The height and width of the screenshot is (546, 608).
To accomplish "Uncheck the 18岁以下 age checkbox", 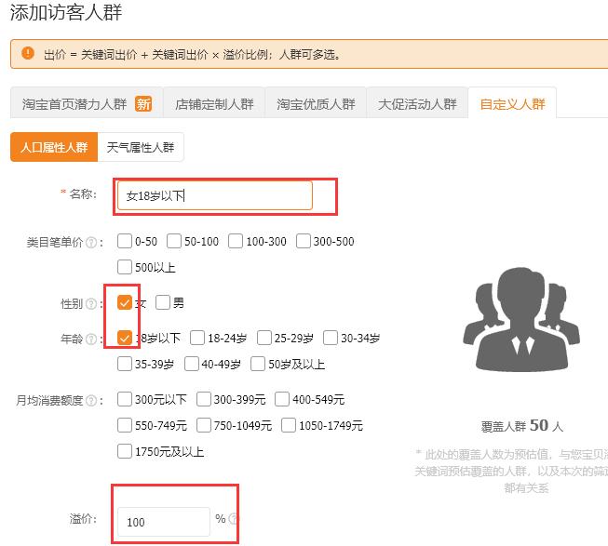I will pyautogui.click(x=125, y=338).
